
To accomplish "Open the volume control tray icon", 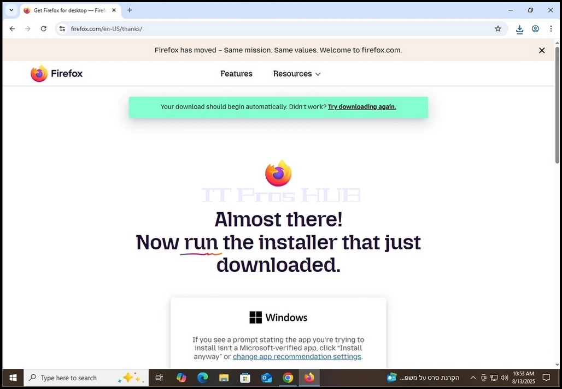I will point(504,378).
